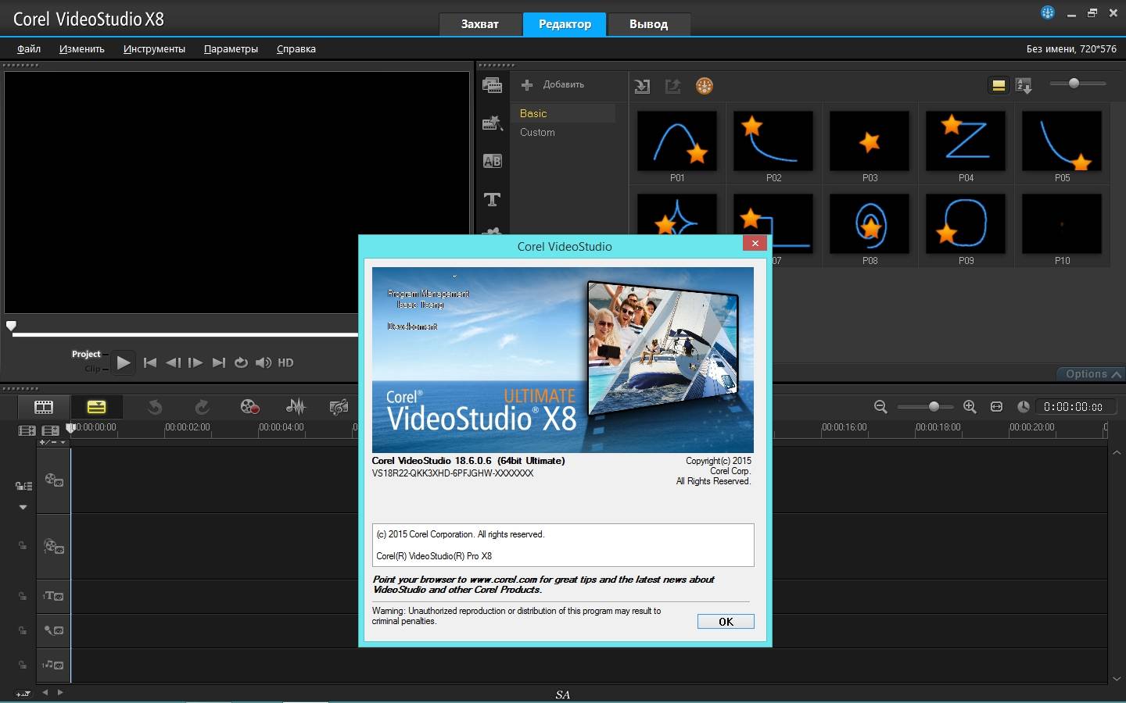Play the project preview

pyautogui.click(x=123, y=362)
